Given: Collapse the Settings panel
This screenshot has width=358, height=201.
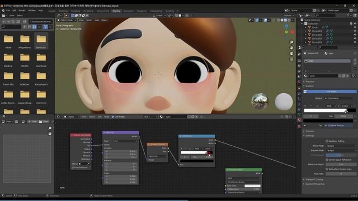Looking at the screenshot, I should click(x=309, y=136).
